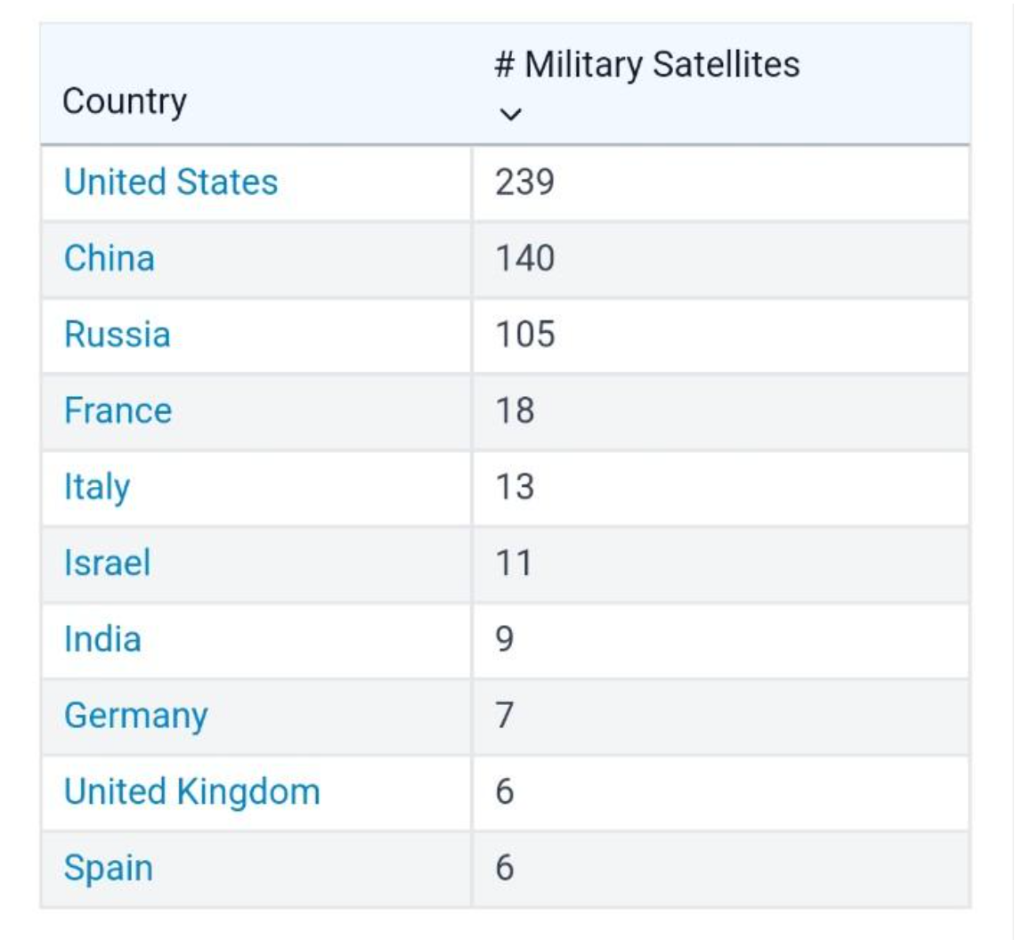This screenshot has width=1015, height=940.
Task: Click Germany's satellite count of 7
Action: [505, 716]
